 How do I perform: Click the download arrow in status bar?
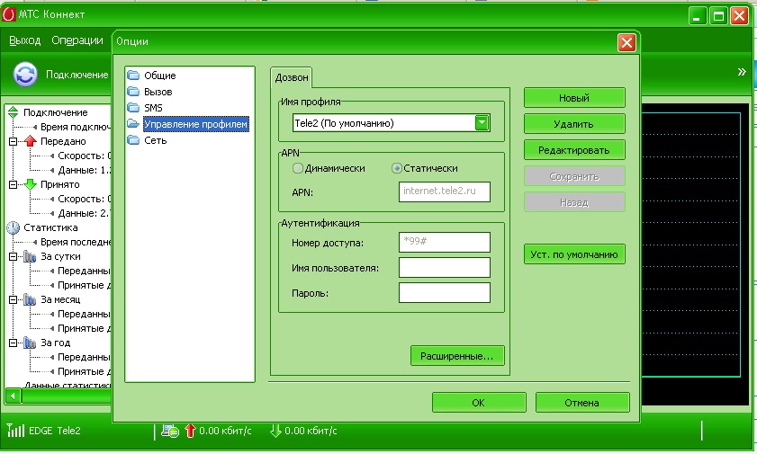coord(275,431)
